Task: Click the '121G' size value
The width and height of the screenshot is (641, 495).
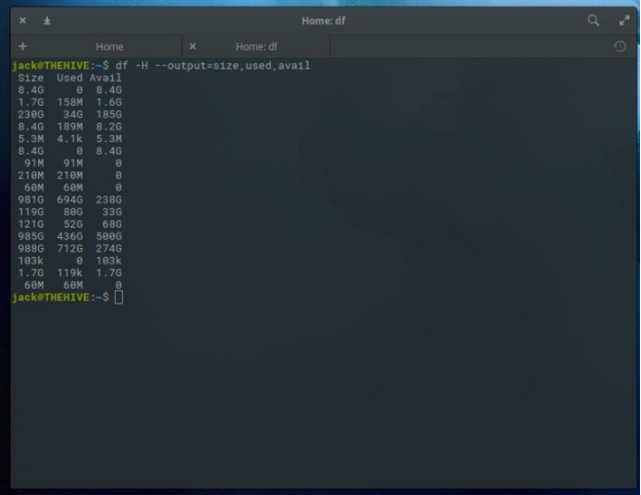Action: pos(30,225)
